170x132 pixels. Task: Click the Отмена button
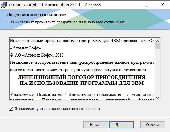click(152, 125)
